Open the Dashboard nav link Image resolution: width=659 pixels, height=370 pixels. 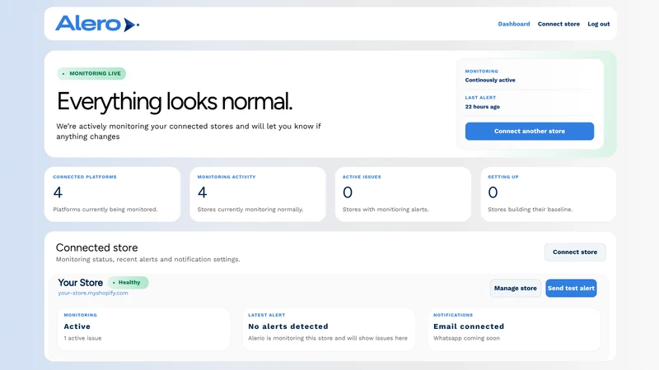pos(513,24)
